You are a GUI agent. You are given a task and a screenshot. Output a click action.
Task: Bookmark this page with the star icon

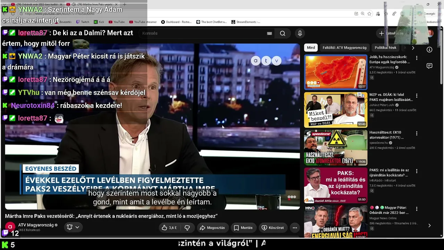click(369, 14)
